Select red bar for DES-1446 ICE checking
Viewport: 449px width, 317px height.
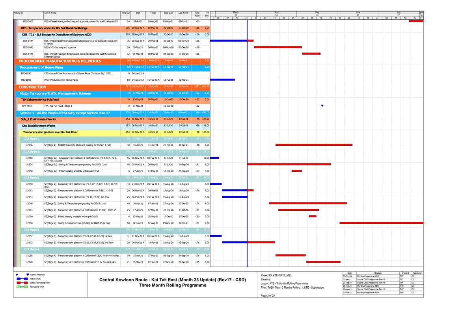[278, 47]
